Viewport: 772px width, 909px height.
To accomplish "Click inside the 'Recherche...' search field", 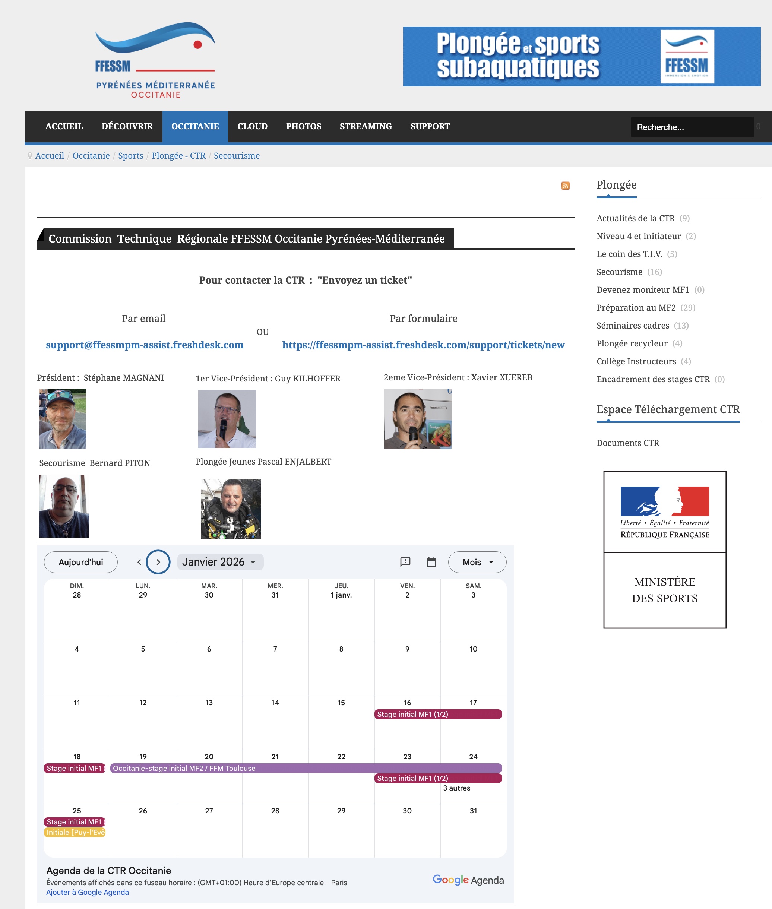I will click(x=692, y=127).
